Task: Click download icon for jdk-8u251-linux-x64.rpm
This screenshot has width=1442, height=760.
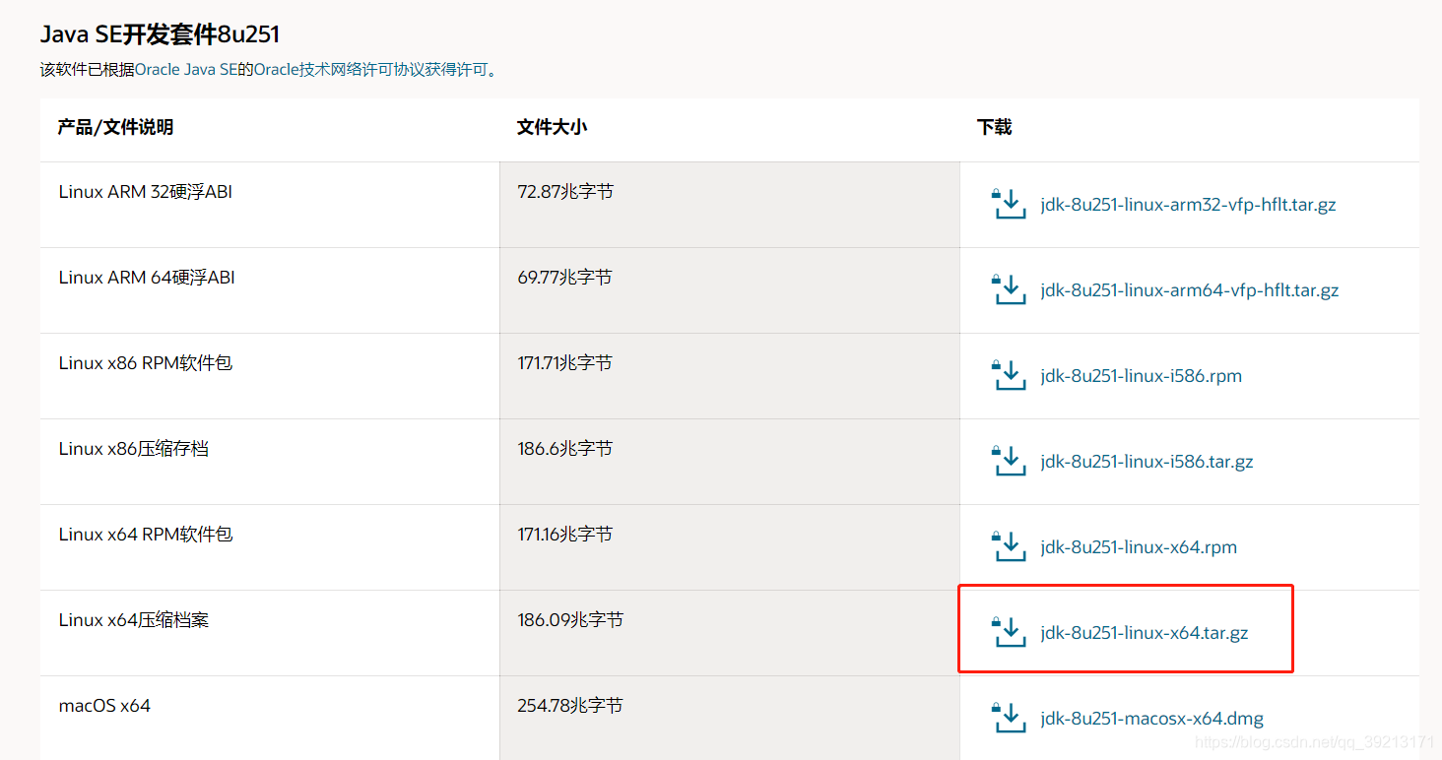Action: pyautogui.click(x=1009, y=546)
